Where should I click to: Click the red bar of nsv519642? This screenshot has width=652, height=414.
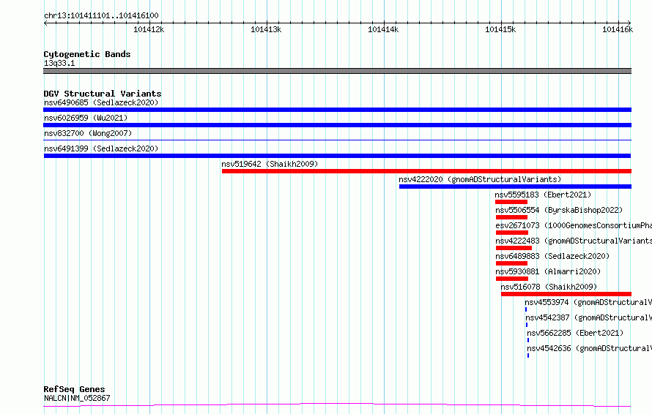coord(426,171)
